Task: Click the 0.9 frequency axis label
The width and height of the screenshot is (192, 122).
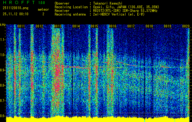Action: pos(3,70)
